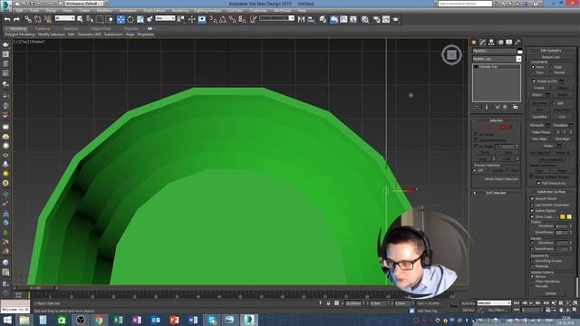Click Configure Modifier Sets icon
The height and width of the screenshot is (326, 580).
pos(516,107)
